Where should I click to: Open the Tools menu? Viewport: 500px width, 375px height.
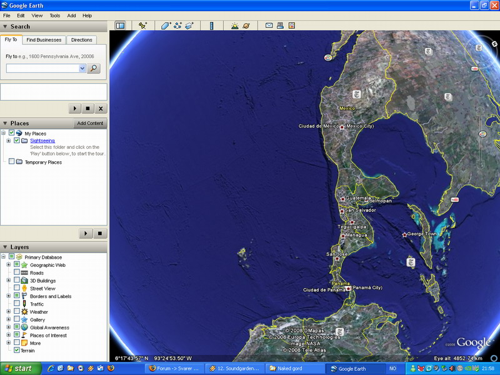tap(55, 16)
